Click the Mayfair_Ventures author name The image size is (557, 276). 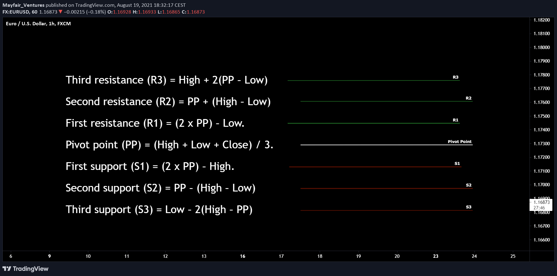pos(23,5)
